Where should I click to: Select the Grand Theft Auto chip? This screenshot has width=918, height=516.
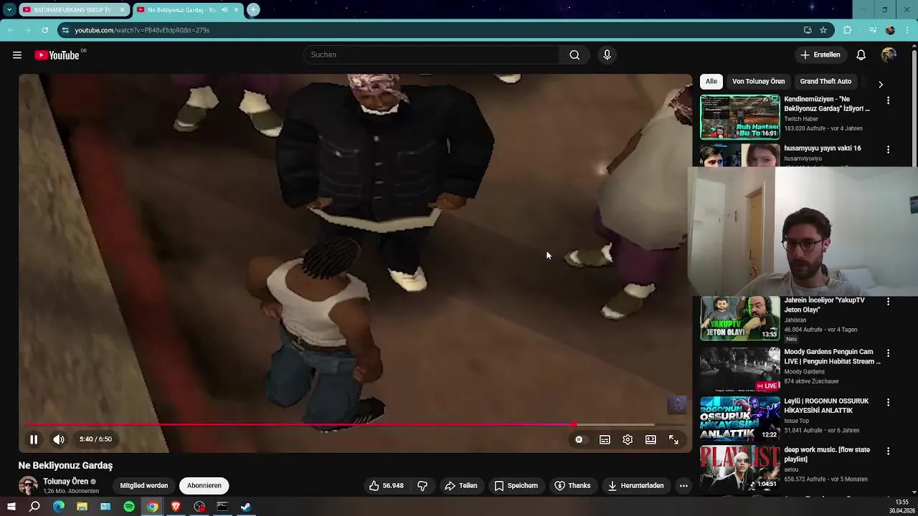[825, 82]
